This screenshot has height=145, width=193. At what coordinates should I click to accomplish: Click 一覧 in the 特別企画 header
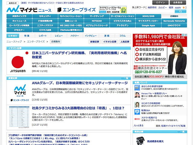click(x=182, y=132)
